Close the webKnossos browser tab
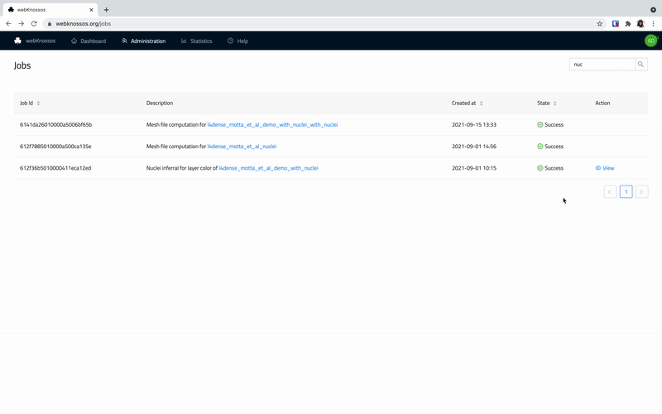The image size is (662, 414). (x=91, y=10)
